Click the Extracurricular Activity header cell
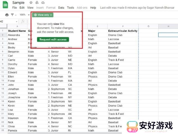 [123, 31]
